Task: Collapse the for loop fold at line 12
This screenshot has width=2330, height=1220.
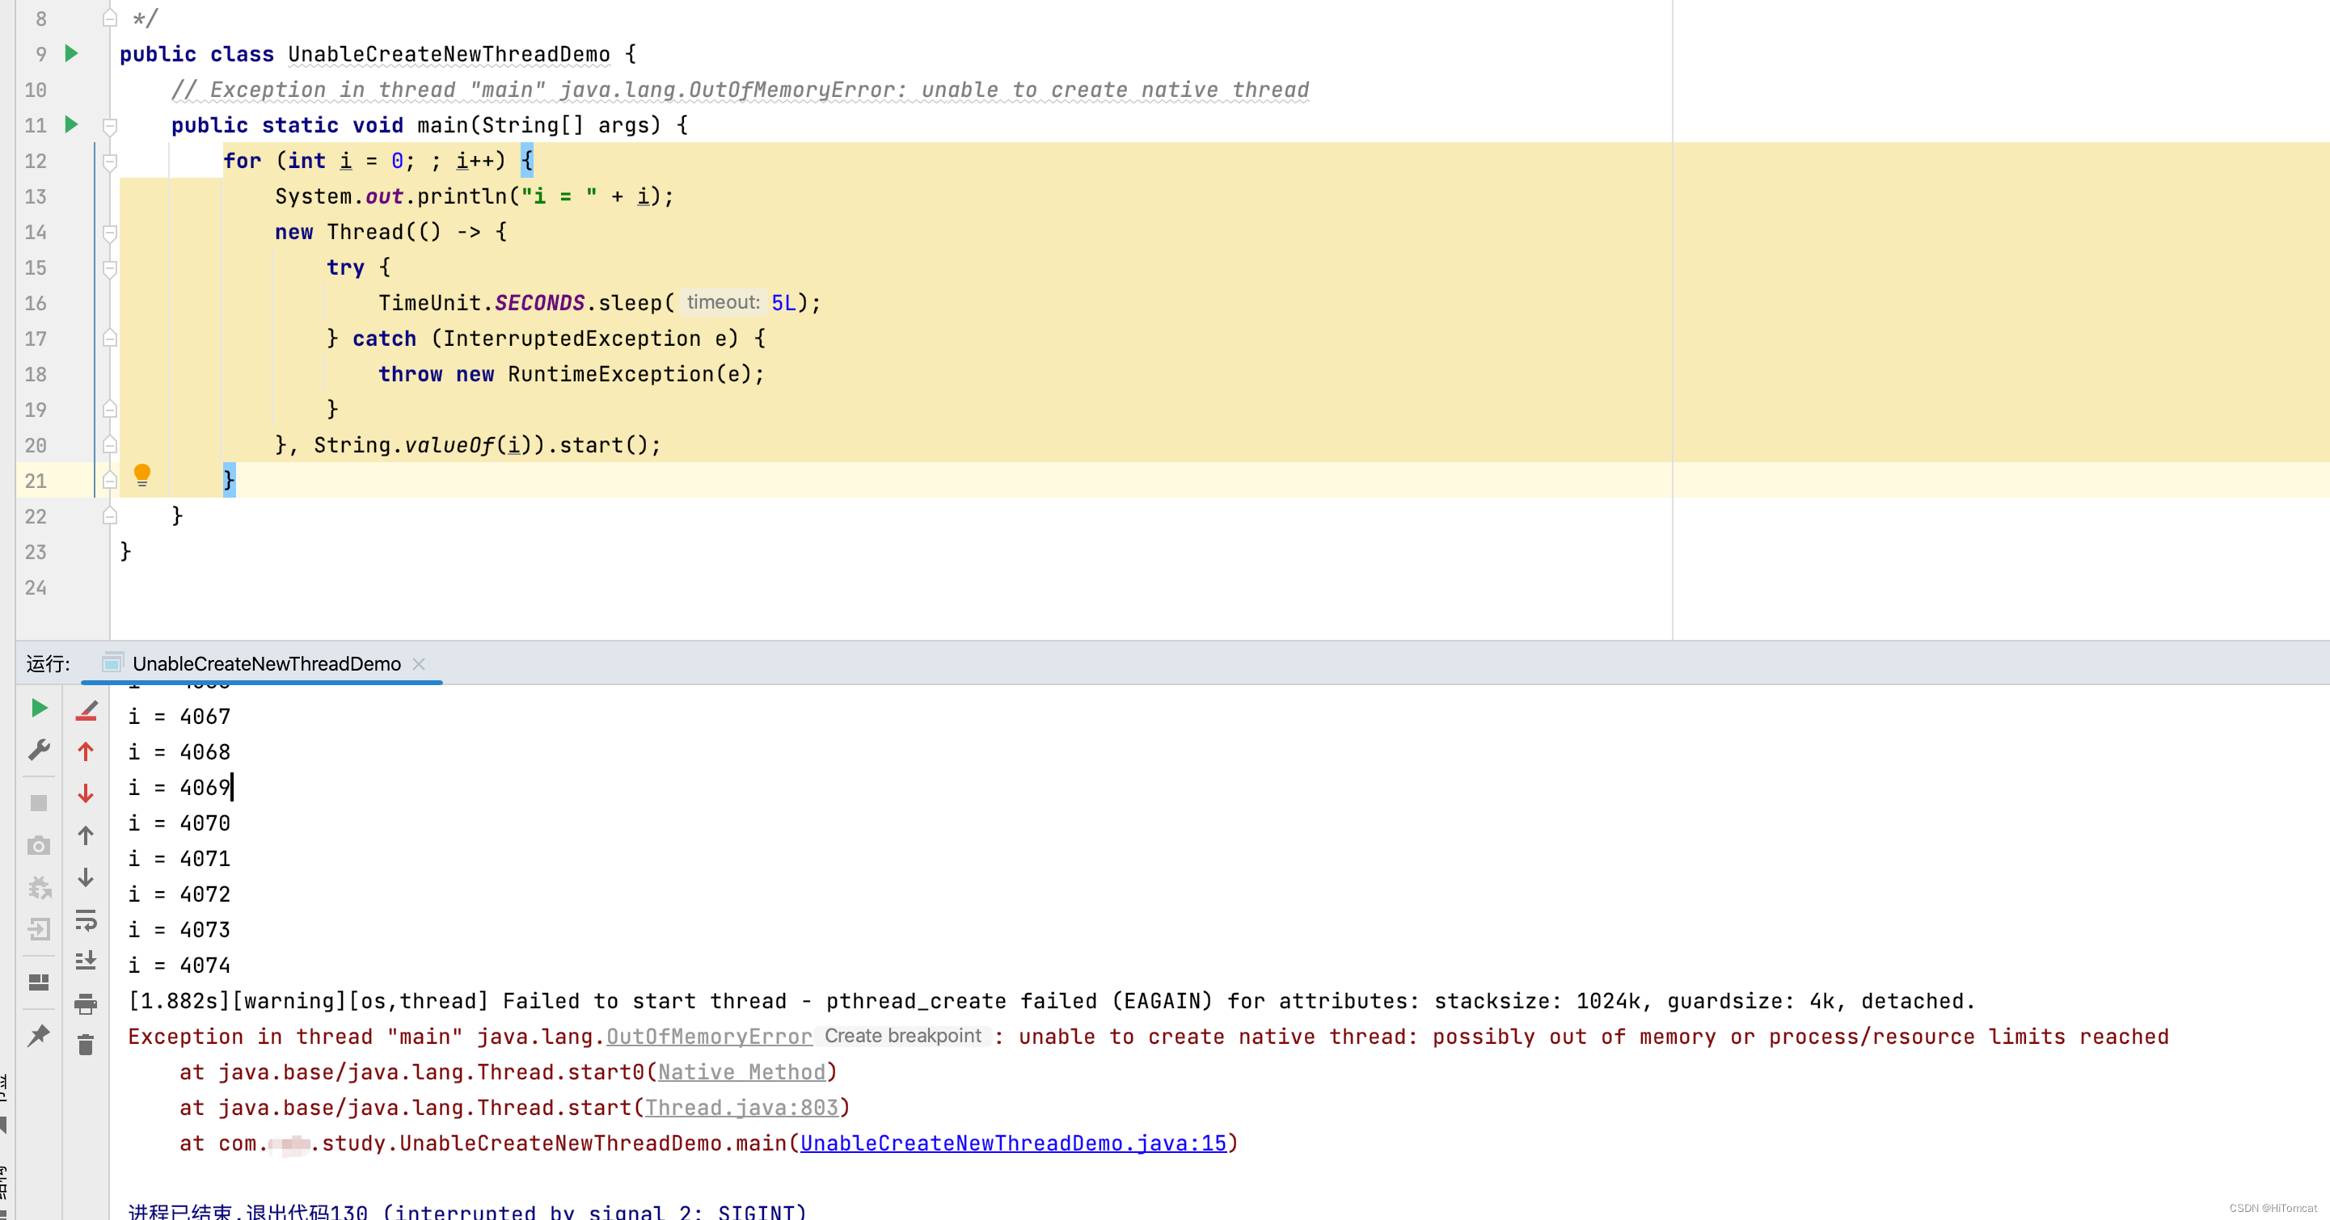Action: pos(109,162)
